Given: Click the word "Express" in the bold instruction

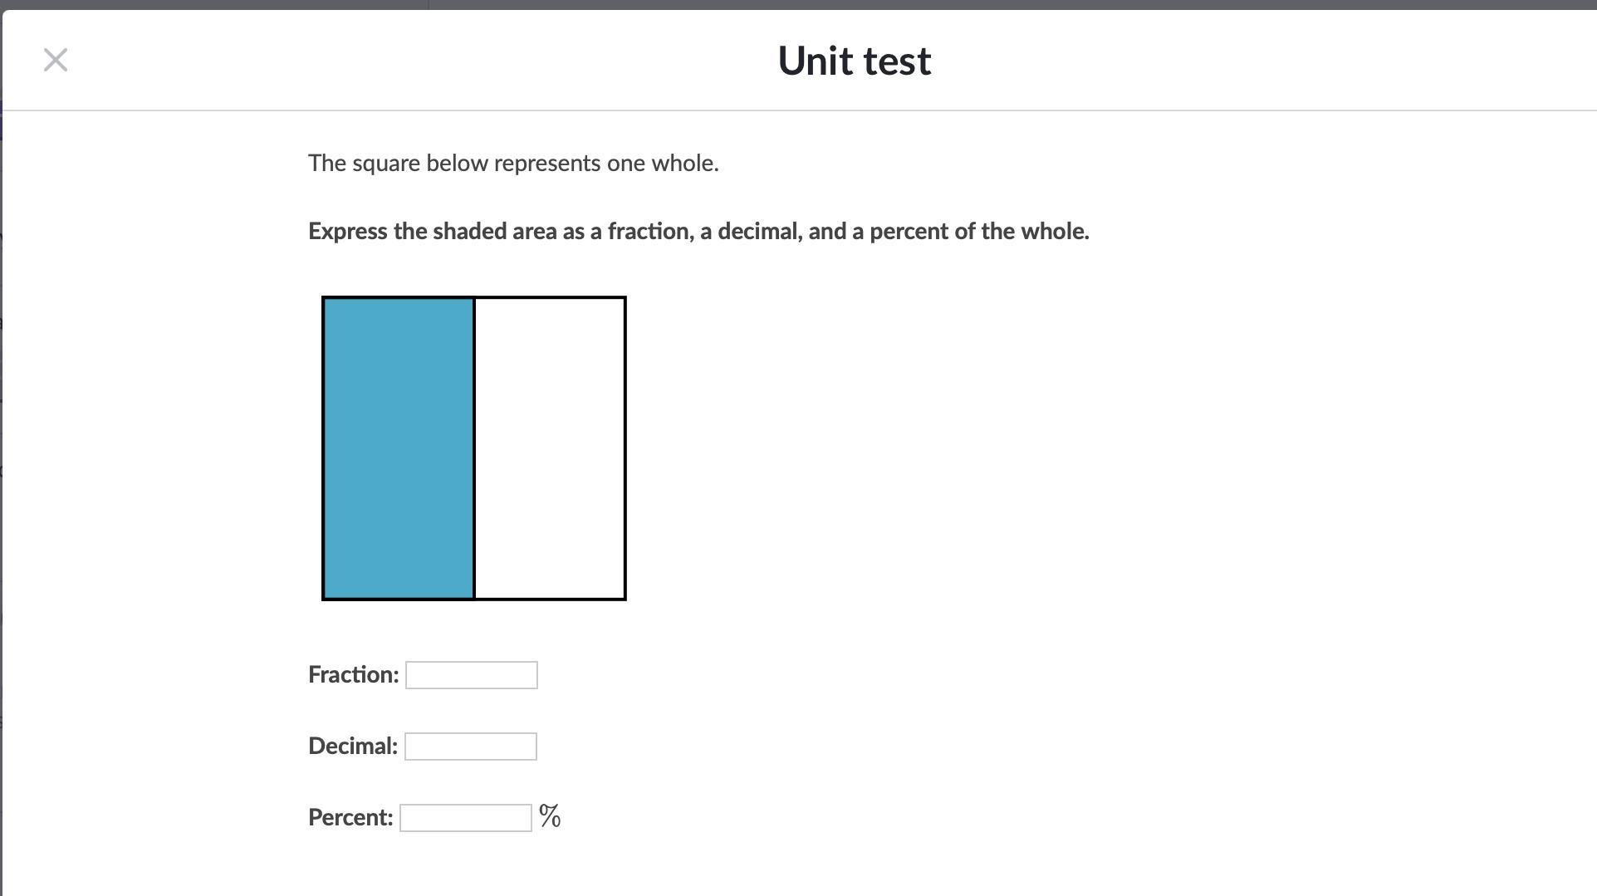Looking at the screenshot, I should (x=348, y=232).
